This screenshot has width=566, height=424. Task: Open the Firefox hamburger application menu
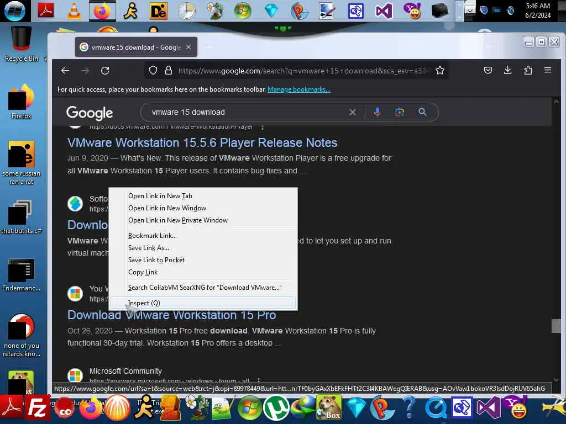click(x=548, y=71)
